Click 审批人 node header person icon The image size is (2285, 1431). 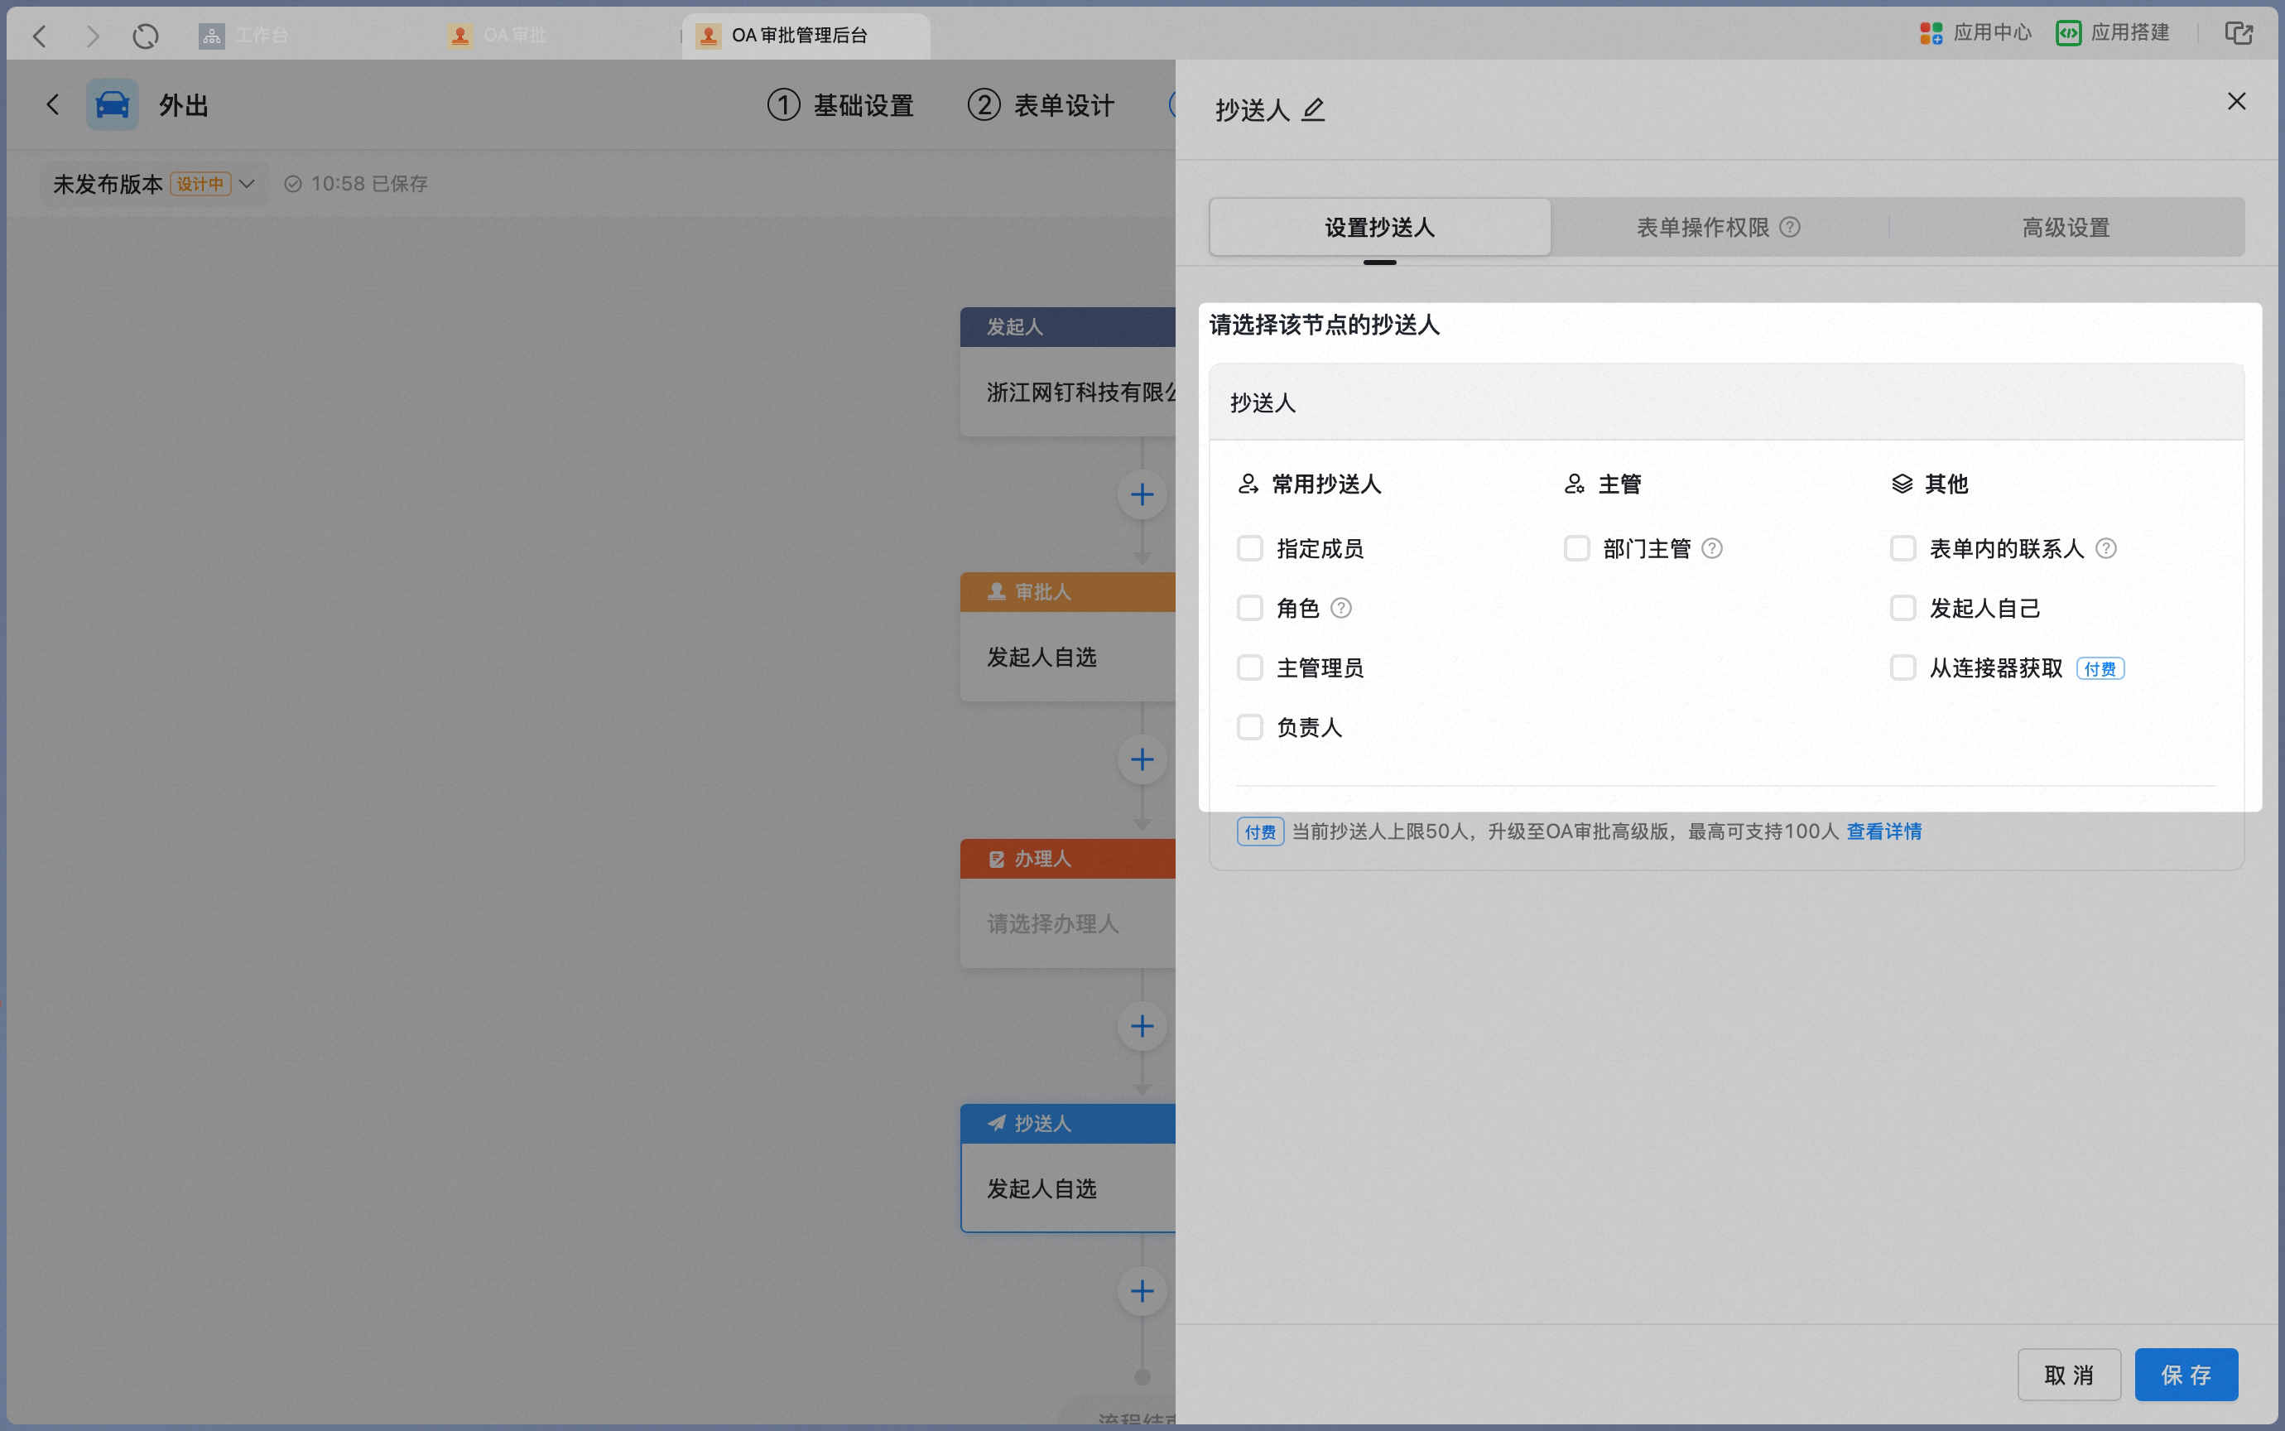[996, 591]
